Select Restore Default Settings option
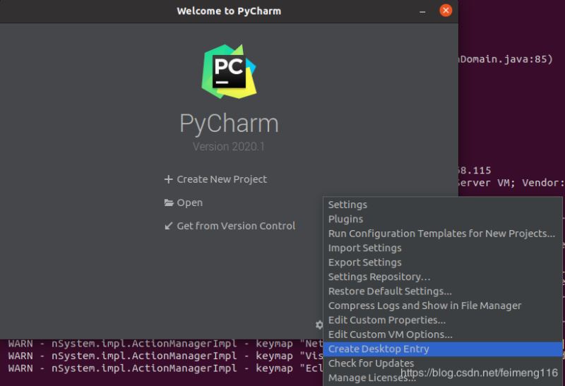The image size is (565, 386). pyautogui.click(x=390, y=291)
